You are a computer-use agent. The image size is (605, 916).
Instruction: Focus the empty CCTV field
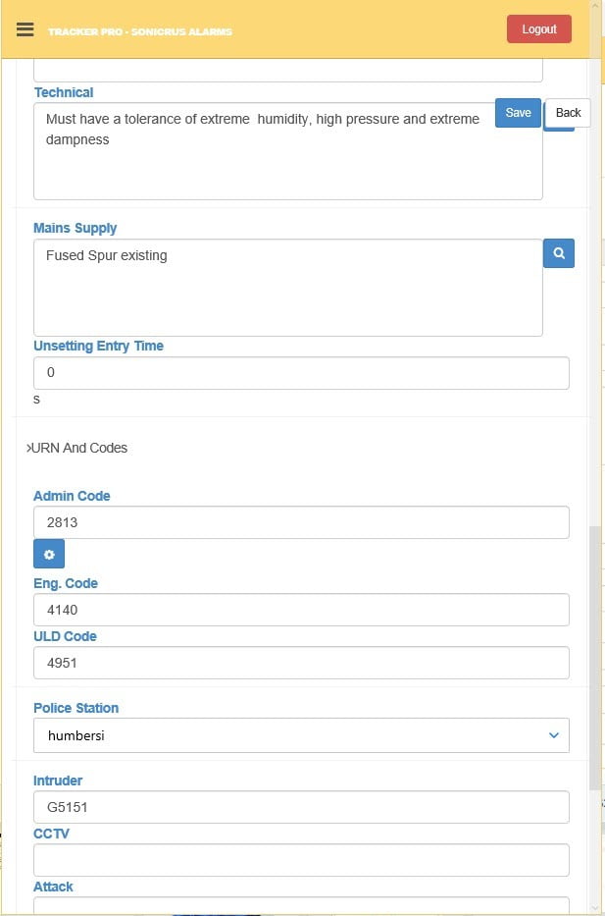[301, 860]
